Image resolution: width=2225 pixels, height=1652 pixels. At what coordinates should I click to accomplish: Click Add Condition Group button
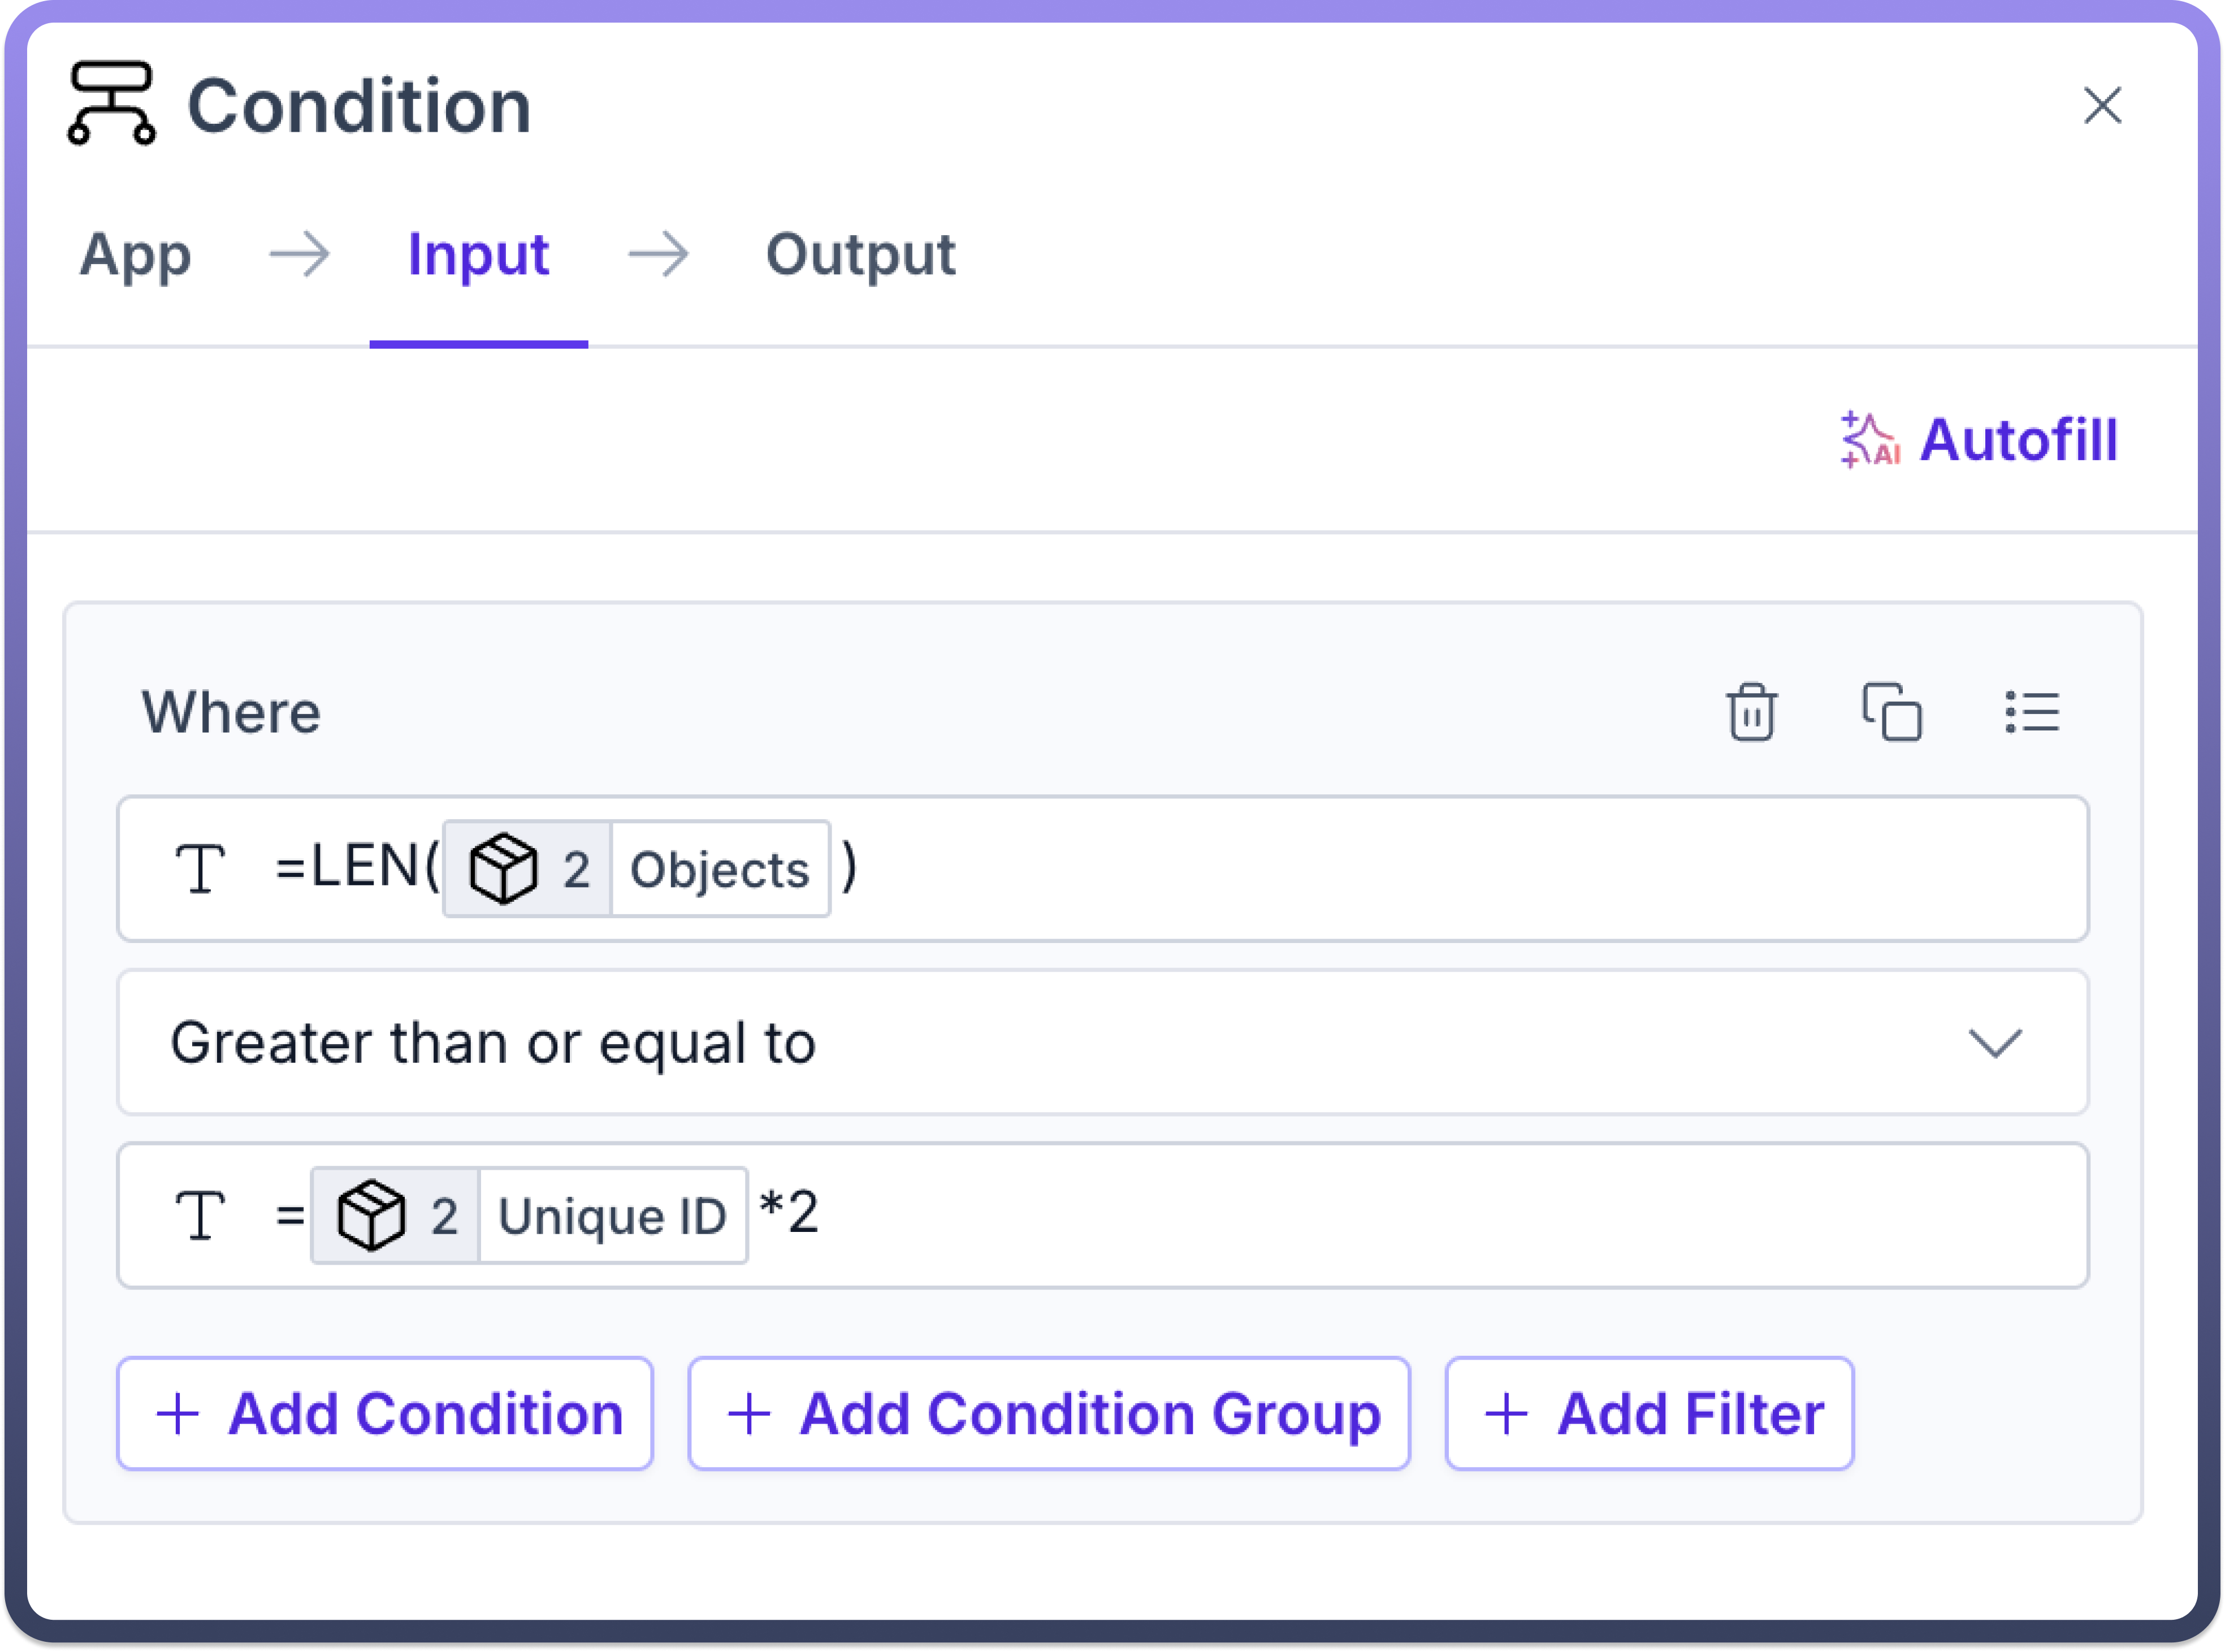(1049, 1414)
